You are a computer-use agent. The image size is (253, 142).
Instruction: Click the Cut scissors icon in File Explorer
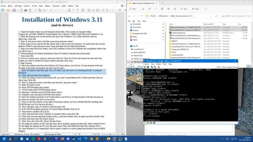pos(143,9)
